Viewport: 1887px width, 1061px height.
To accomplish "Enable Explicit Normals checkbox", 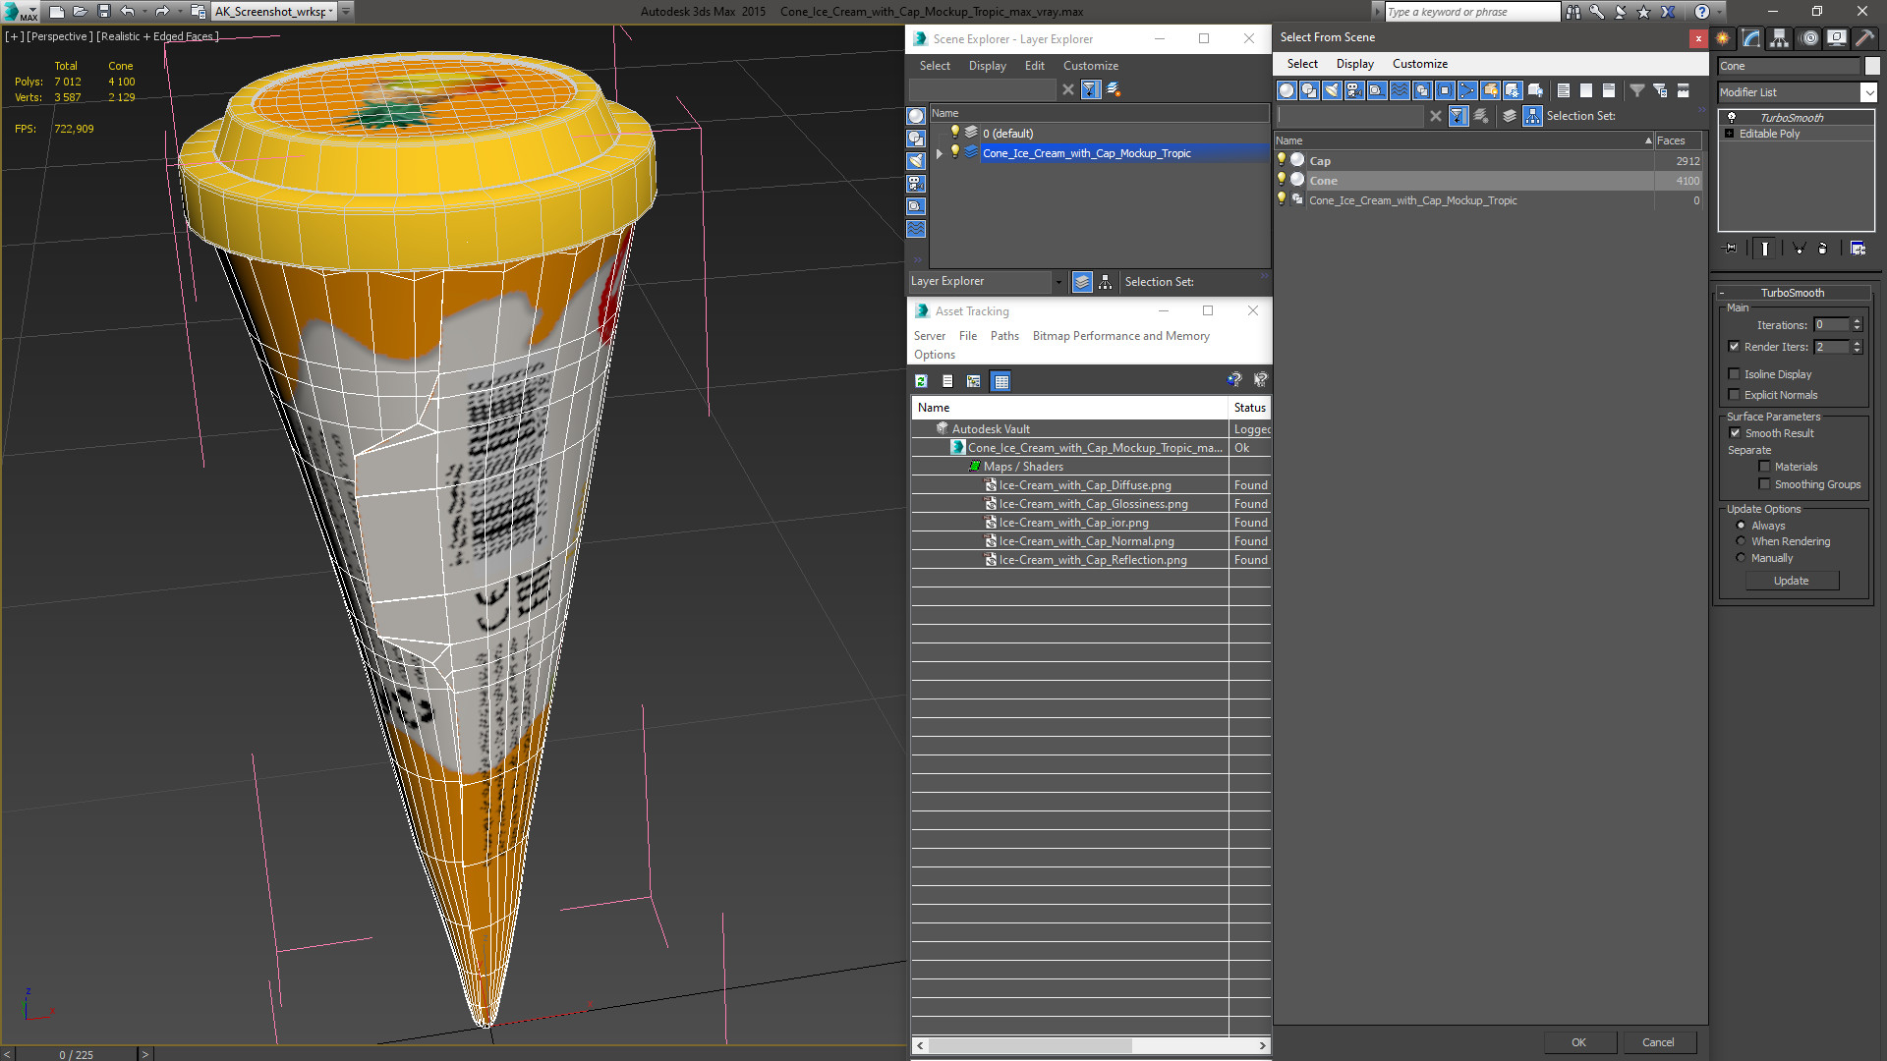I will point(1735,395).
